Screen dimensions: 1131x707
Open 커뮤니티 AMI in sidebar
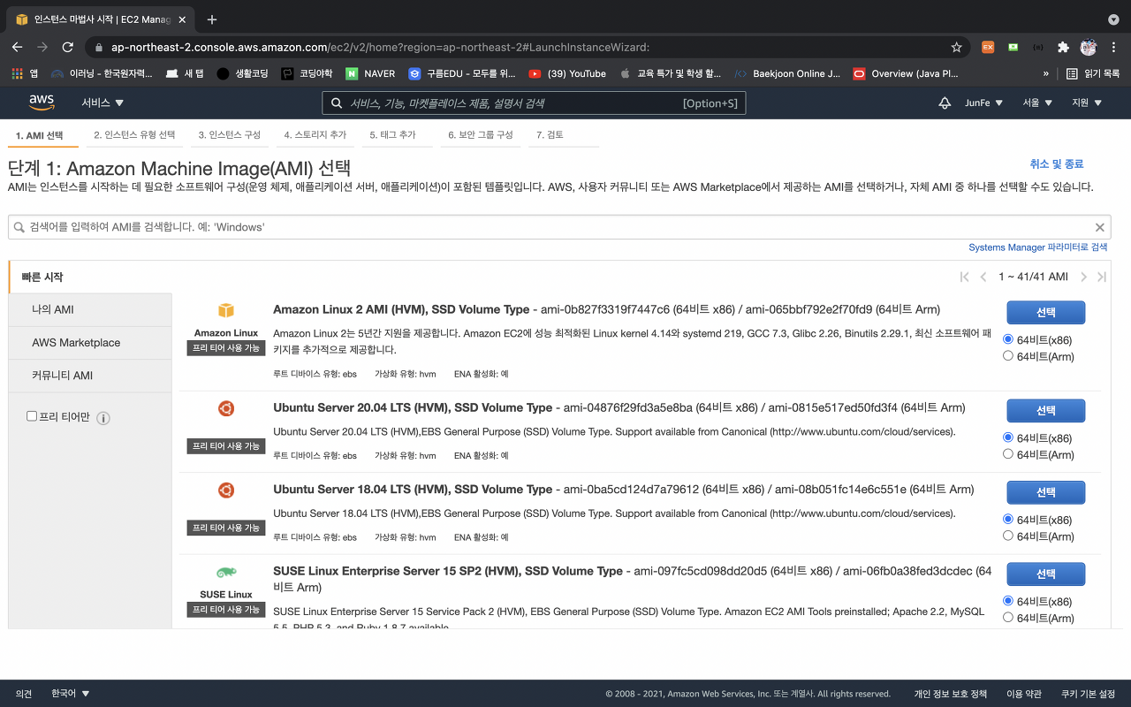click(90, 375)
